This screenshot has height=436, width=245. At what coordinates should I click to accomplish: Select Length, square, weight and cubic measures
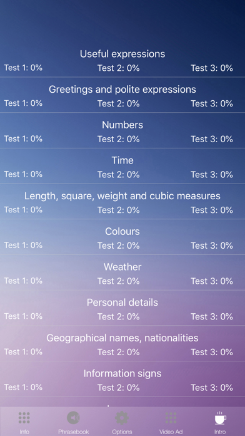[122, 196]
